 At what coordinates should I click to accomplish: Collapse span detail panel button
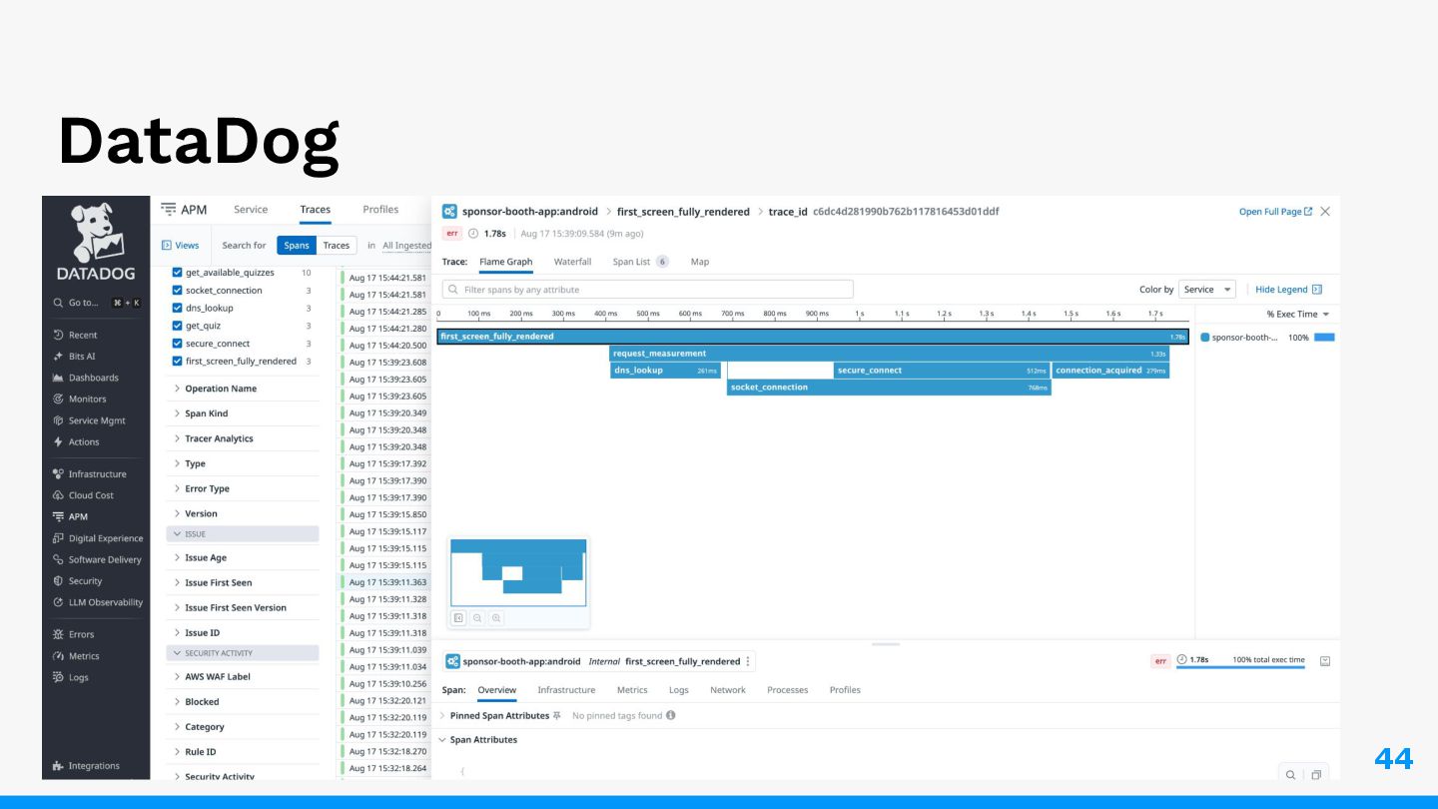(x=1325, y=661)
